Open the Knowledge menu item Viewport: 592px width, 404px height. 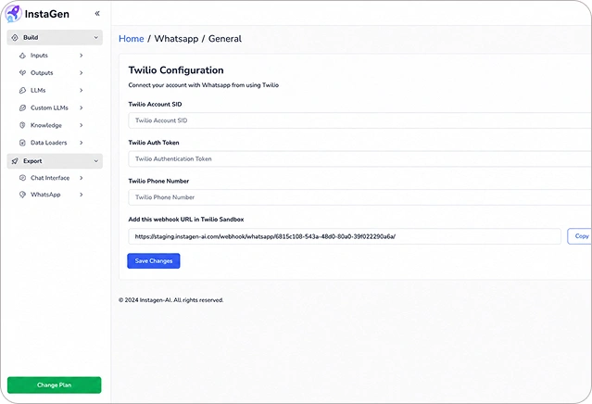pyautogui.click(x=51, y=125)
